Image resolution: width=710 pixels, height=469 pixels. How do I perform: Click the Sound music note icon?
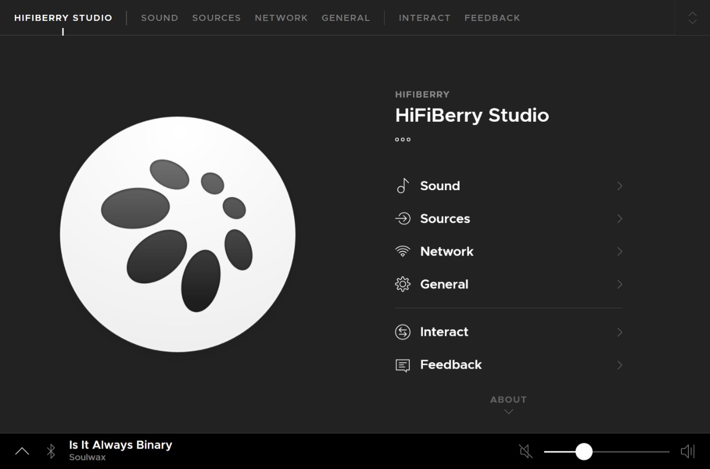click(x=403, y=186)
